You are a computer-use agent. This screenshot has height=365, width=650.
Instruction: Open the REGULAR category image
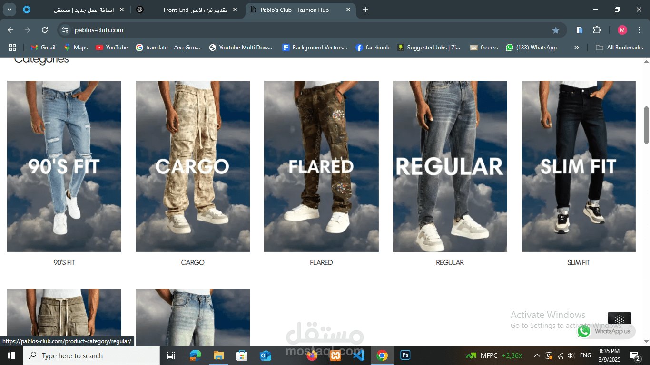(450, 166)
